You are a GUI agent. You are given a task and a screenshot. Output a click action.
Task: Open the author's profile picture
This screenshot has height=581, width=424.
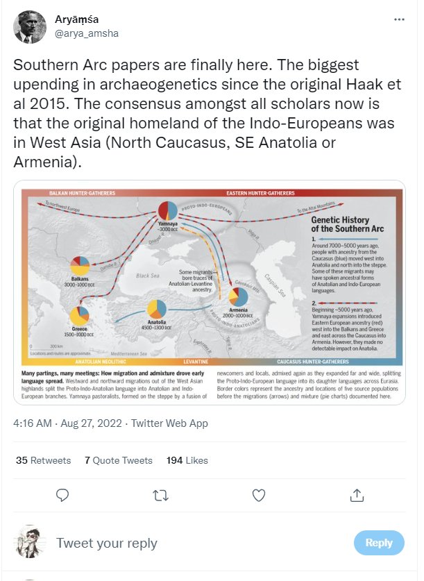[x=31, y=26]
